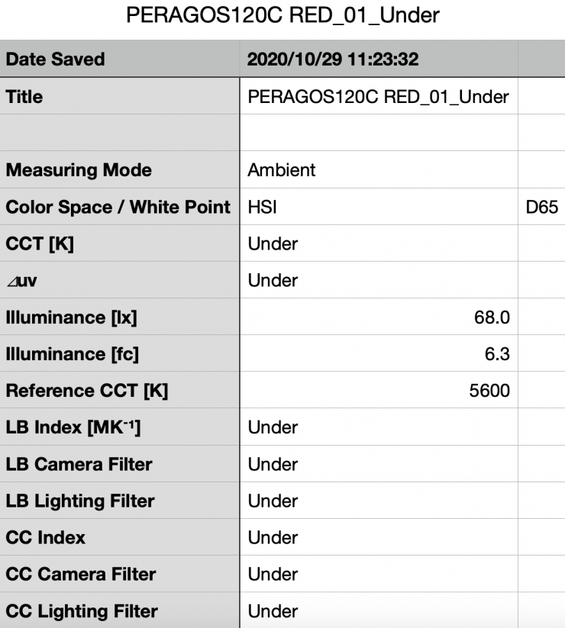Click the sheet heading above the table
565x628 pixels.
tap(282, 15)
